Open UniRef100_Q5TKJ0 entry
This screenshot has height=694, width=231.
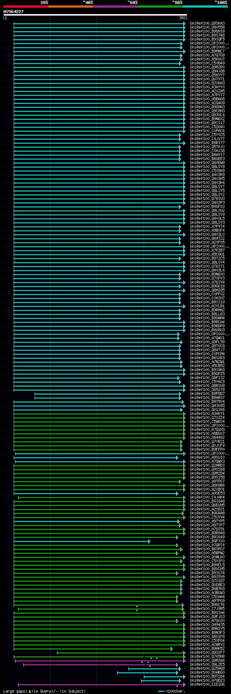(x=207, y=147)
